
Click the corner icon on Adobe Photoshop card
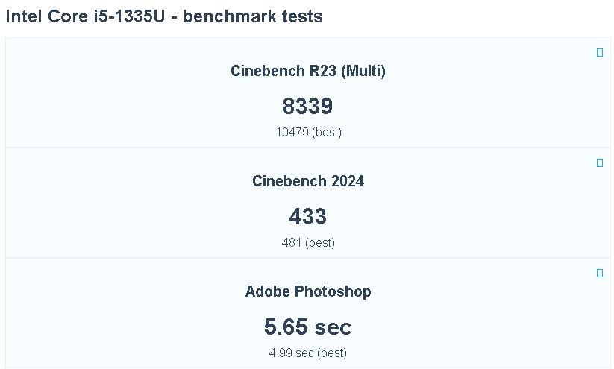click(x=600, y=274)
